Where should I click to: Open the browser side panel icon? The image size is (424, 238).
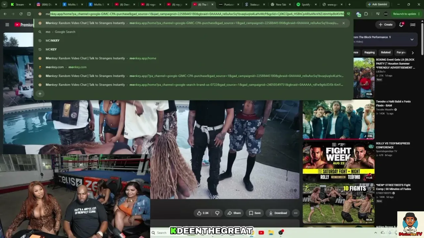tap(29, 14)
